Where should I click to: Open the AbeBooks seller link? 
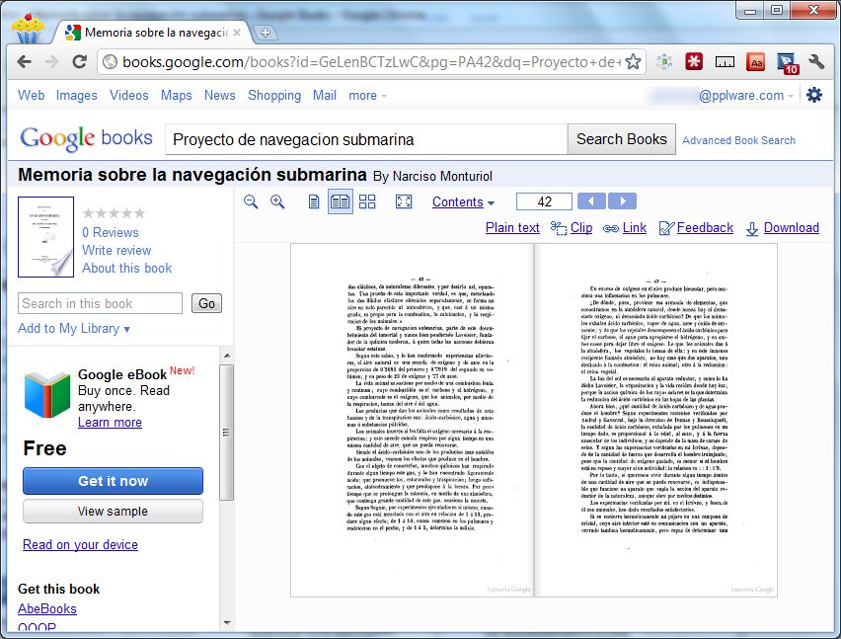tap(47, 608)
